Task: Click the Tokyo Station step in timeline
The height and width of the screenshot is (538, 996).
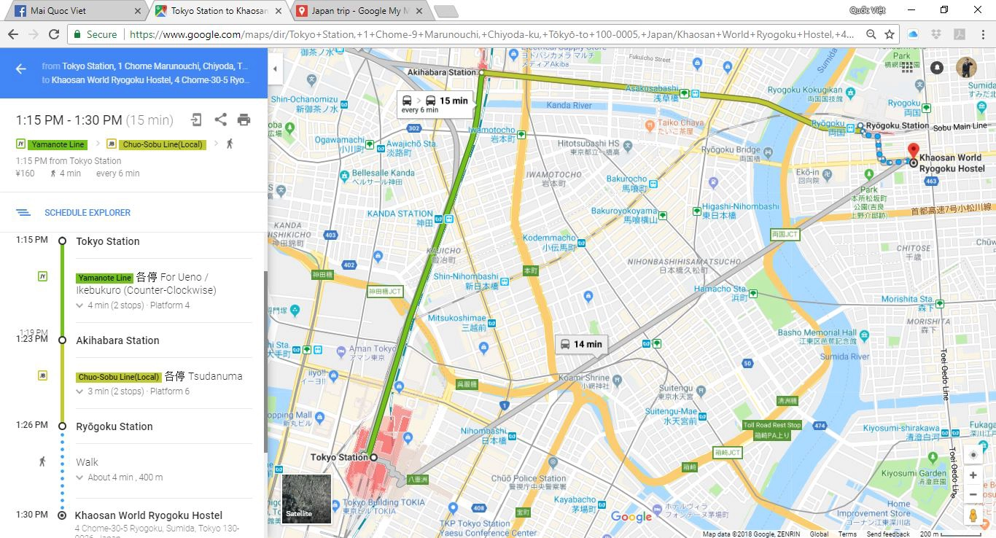Action: [108, 241]
